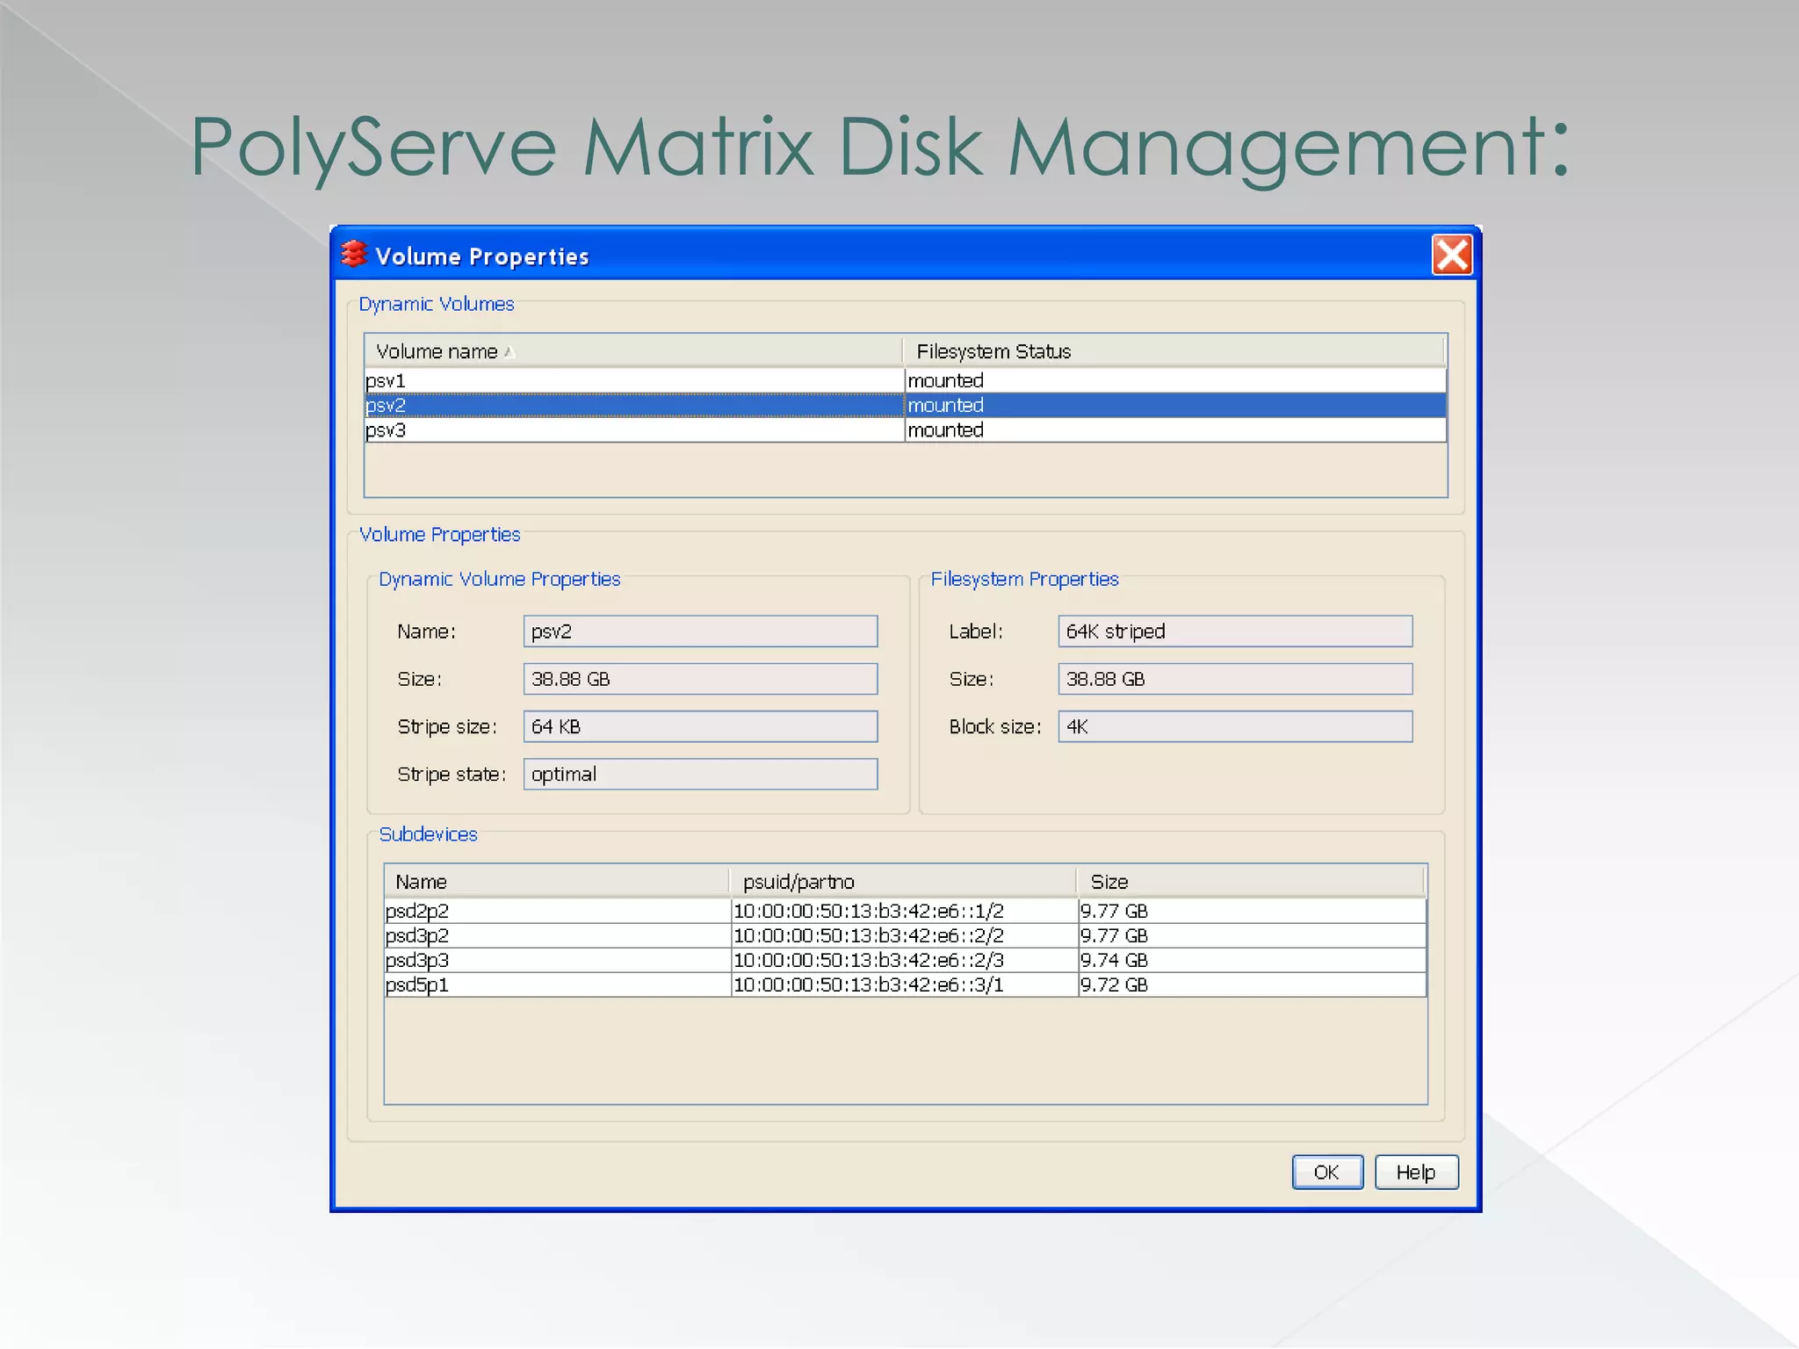Click the Label field 64K striped
The image size is (1799, 1349).
click(1235, 631)
